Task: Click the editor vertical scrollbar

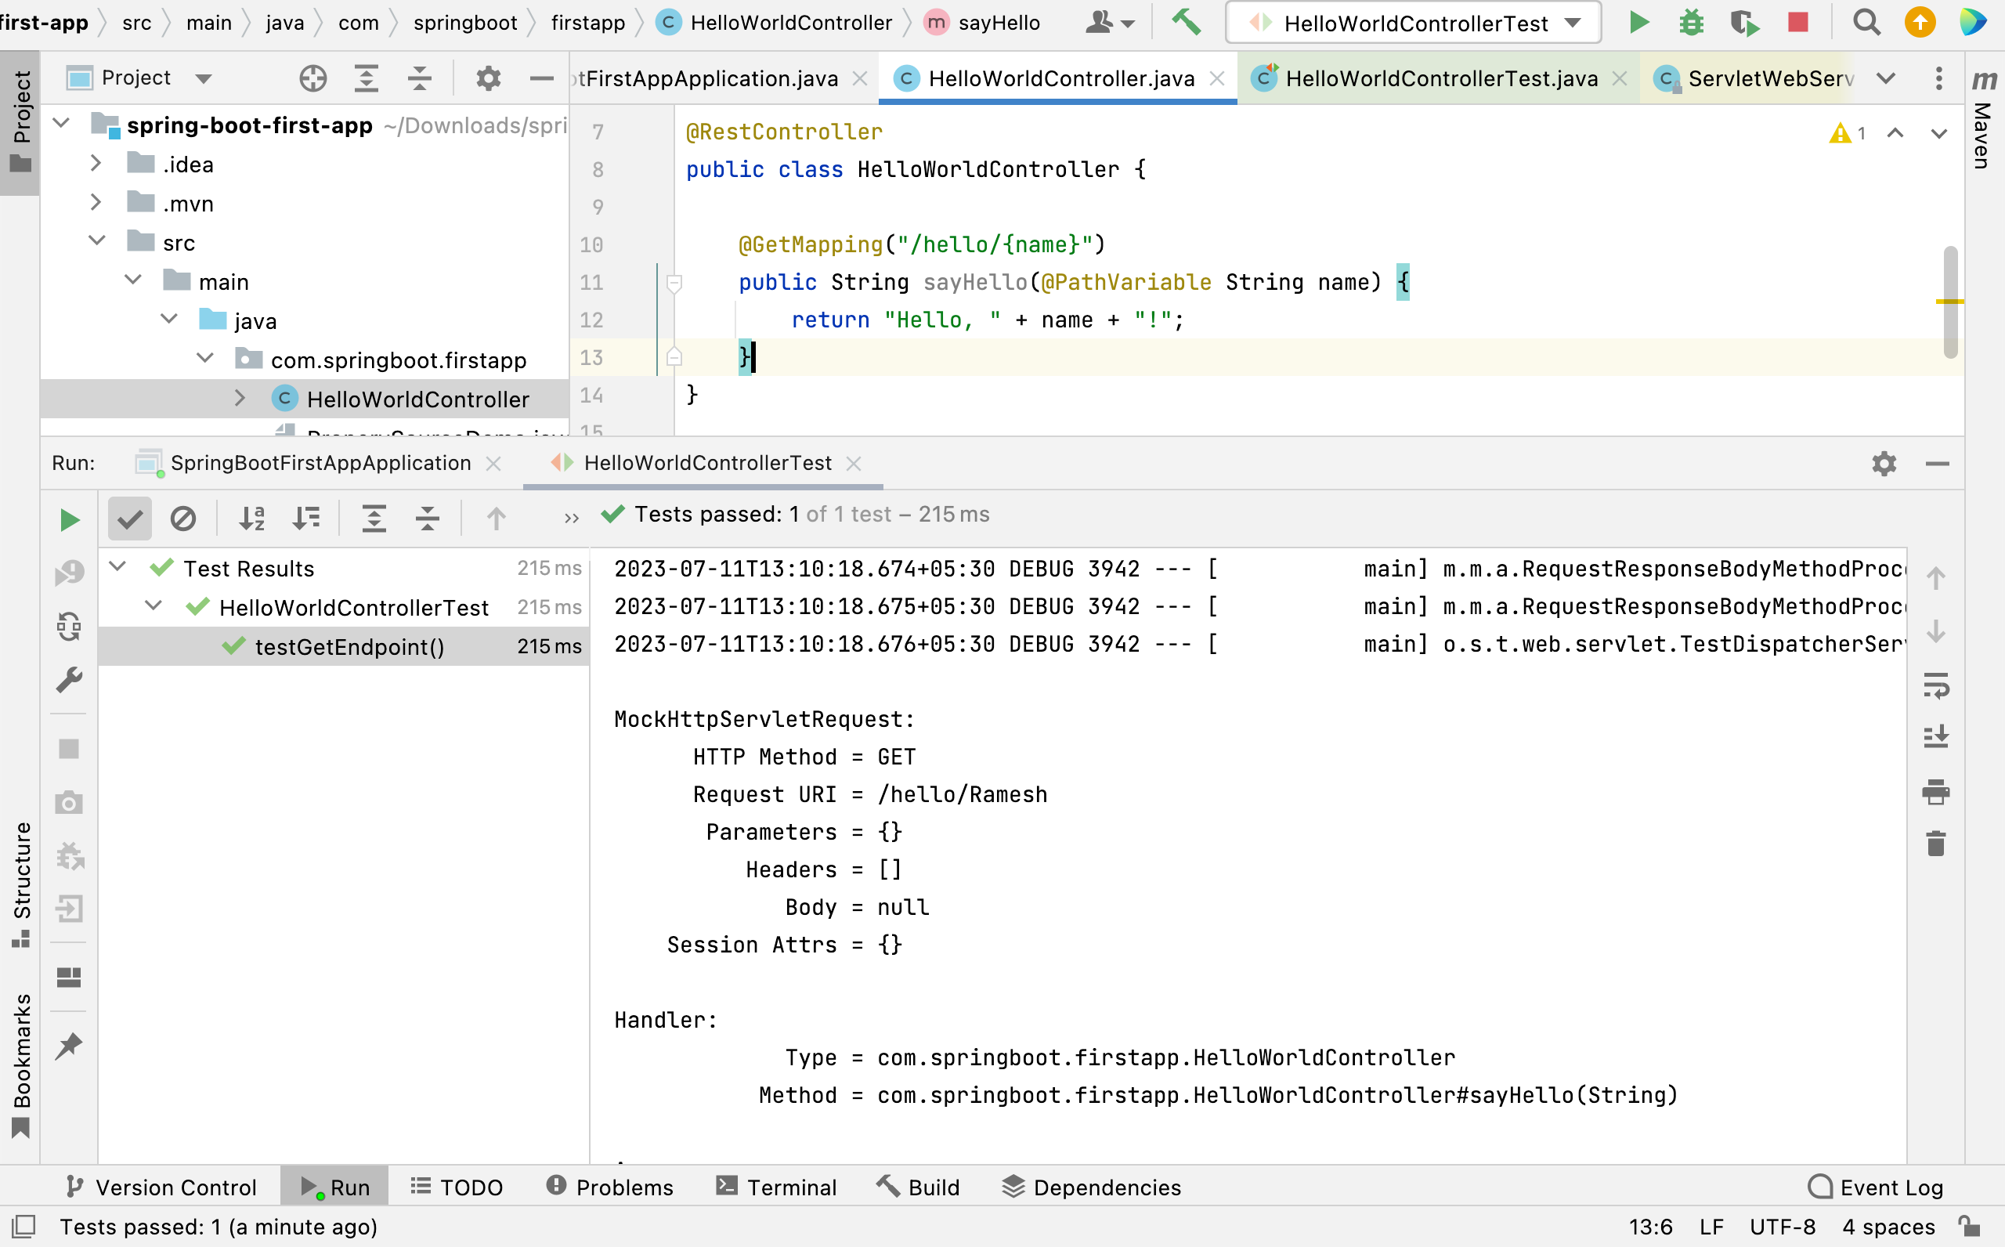Action: point(1951,302)
